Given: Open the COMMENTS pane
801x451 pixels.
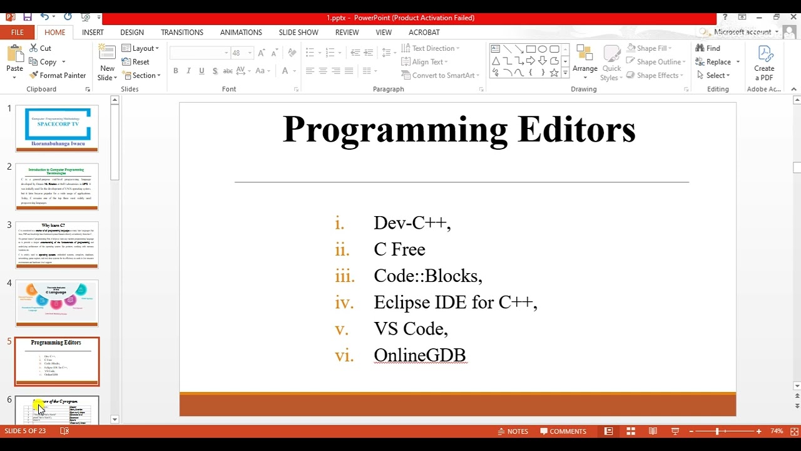Looking at the screenshot, I should 563,431.
